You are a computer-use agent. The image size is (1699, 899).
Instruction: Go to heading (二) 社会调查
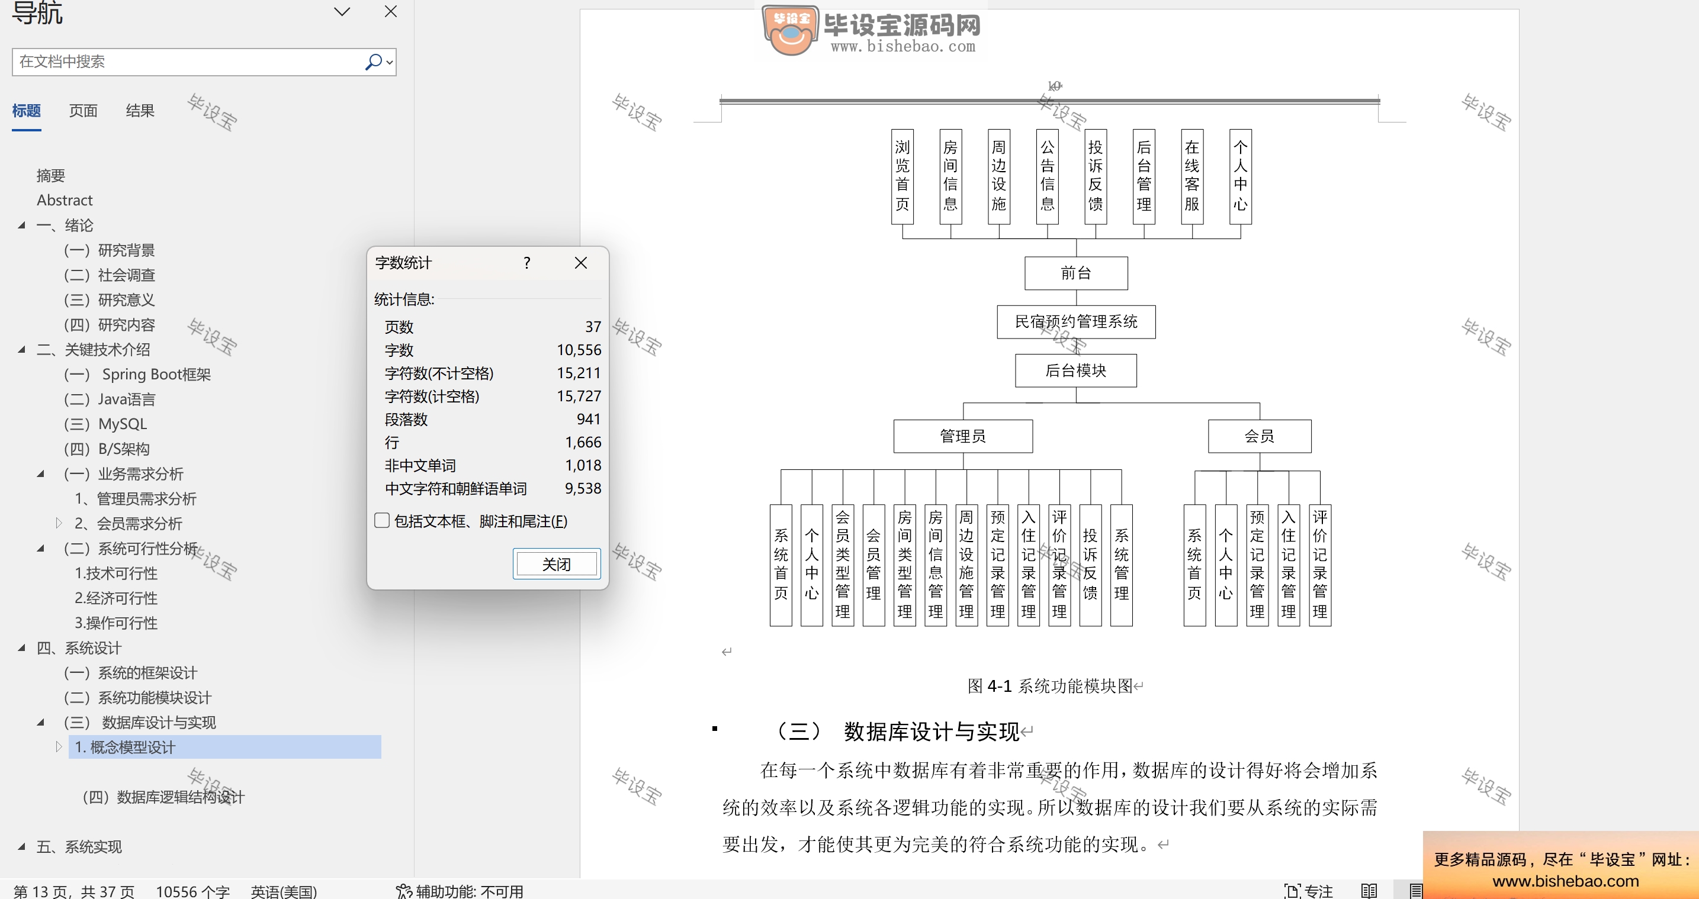click(x=110, y=275)
